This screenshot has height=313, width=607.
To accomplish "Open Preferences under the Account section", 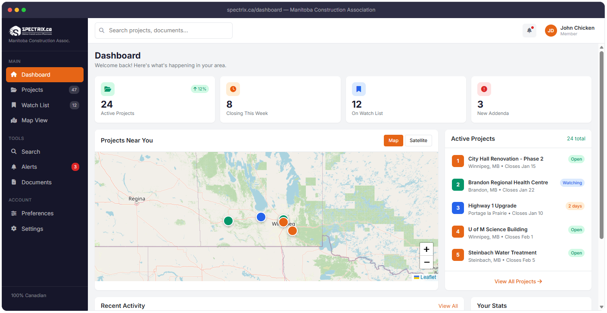I will pyautogui.click(x=37, y=213).
